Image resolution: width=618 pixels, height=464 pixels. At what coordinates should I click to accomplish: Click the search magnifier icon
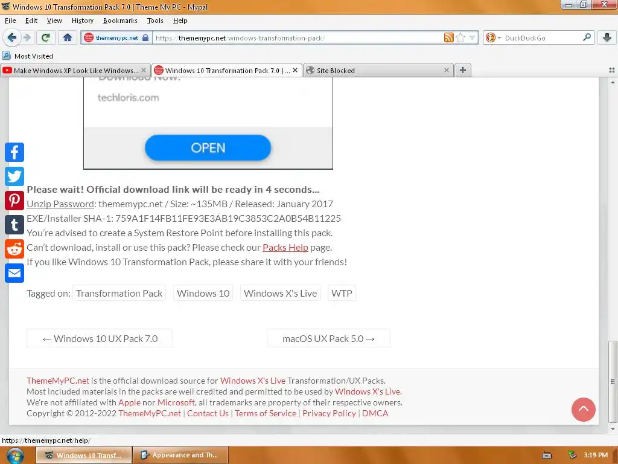[x=587, y=37]
